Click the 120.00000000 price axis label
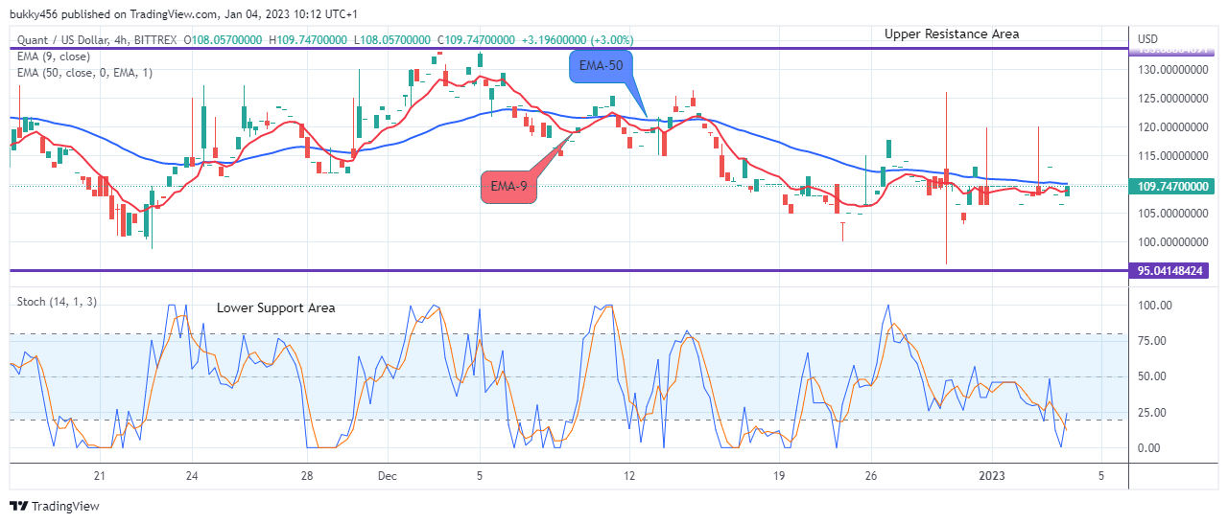 (x=1173, y=127)
